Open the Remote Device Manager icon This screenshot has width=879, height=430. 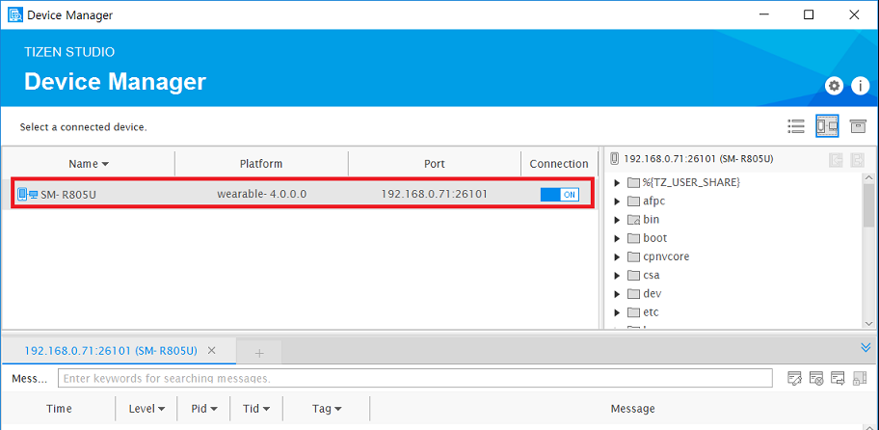(827, 126)
